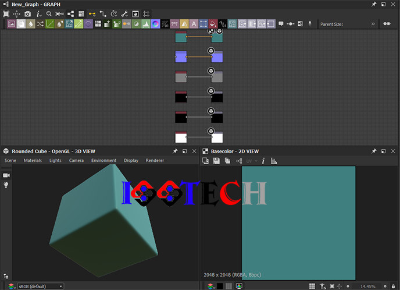The height and width of the screenshot is (290, 400).
Task: Toggle the 3D view light bulb icon
Action: (x=6, y=185)
